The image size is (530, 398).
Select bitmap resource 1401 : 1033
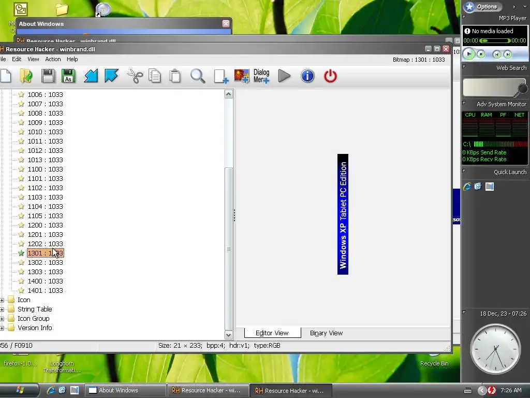tap(46, 291)
